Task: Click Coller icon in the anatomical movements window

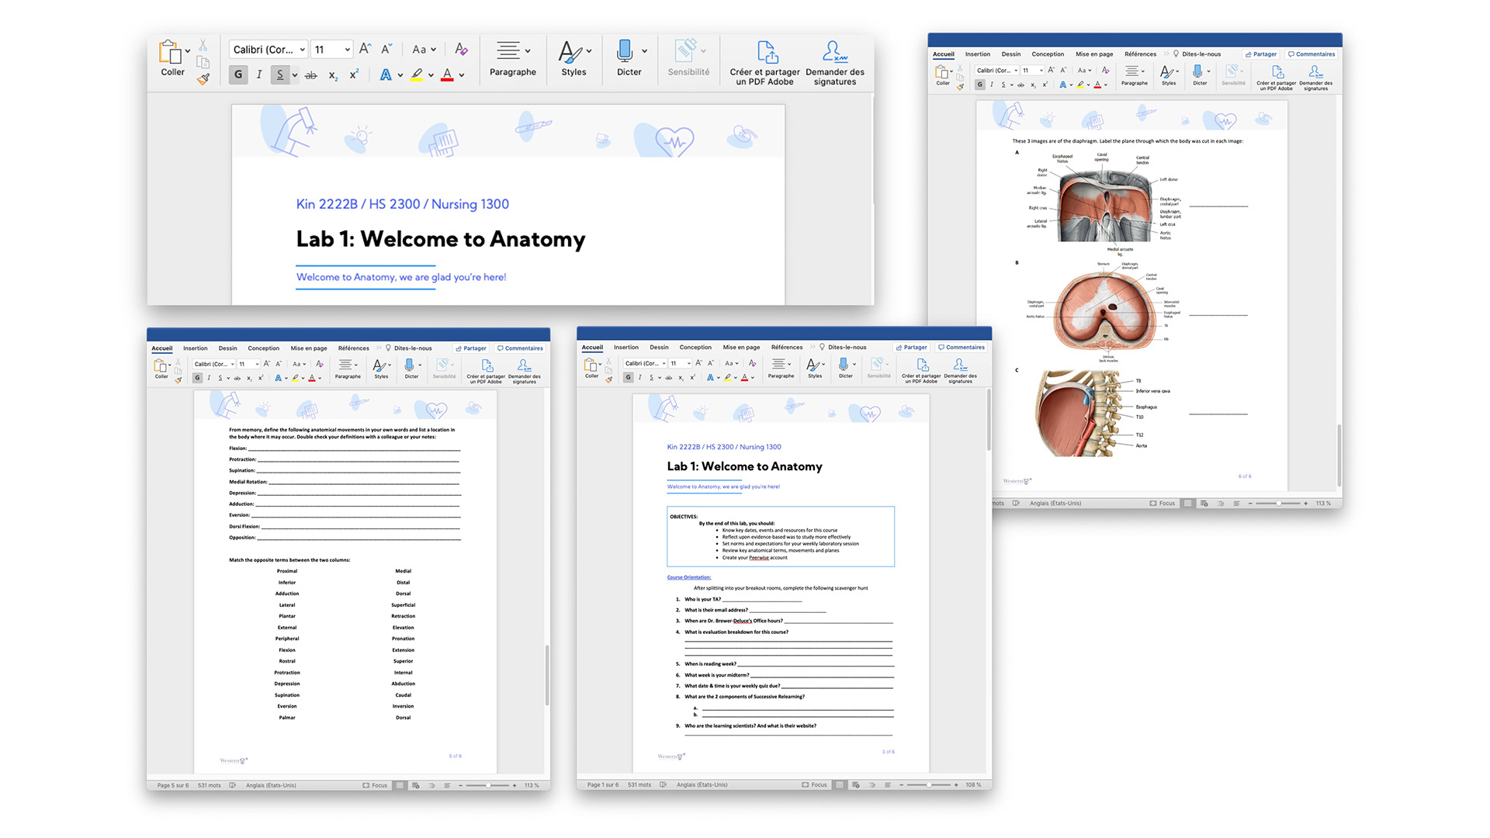Action: click(x=161, y=365)
